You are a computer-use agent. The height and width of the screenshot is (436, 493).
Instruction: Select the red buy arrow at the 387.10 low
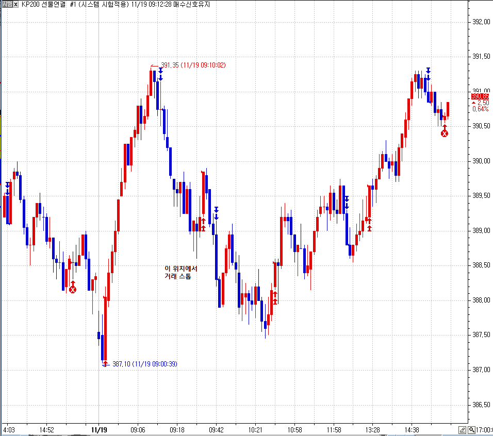click(x=105, y=363)
